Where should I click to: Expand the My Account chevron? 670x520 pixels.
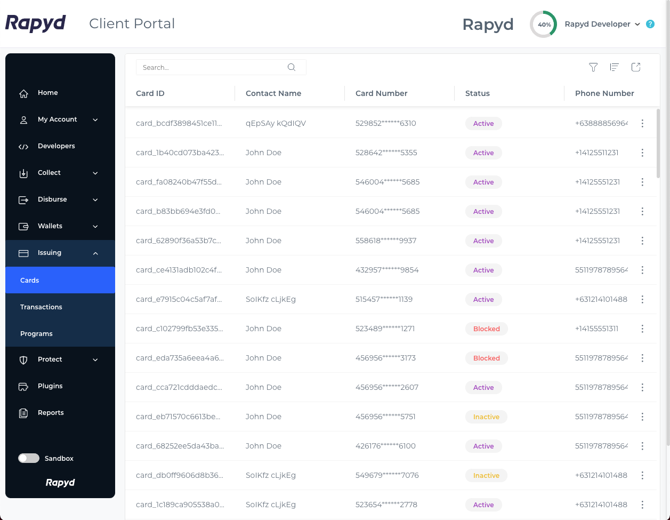point(95,120)
